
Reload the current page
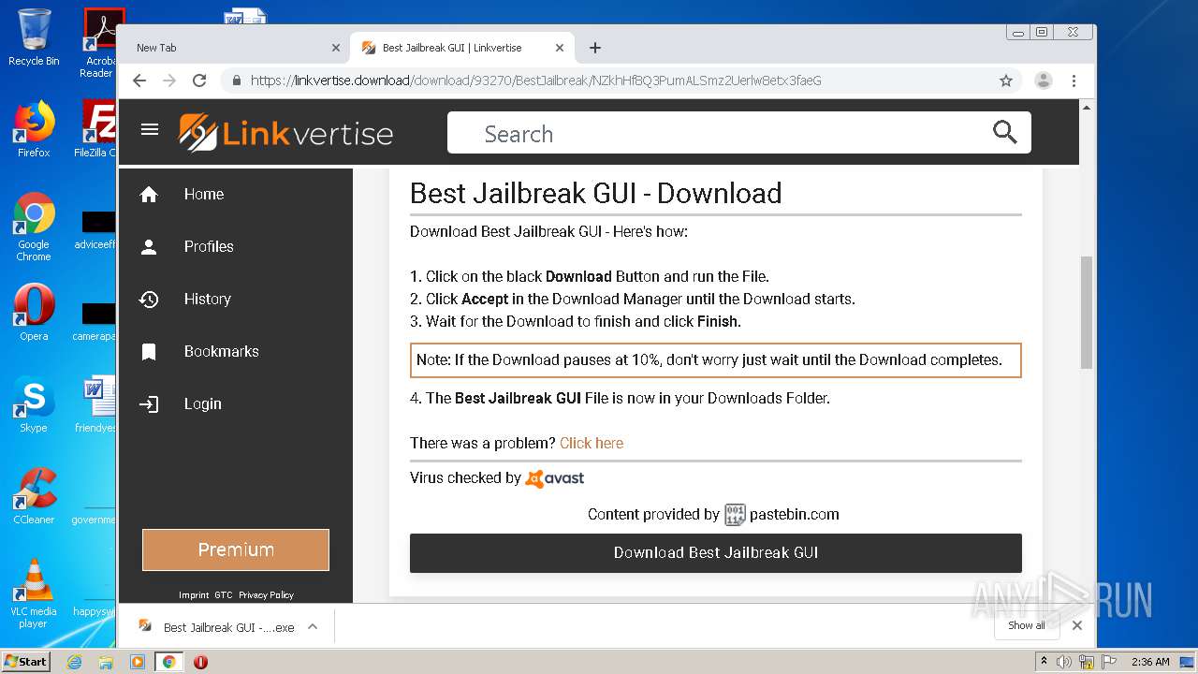click(199, 81)
